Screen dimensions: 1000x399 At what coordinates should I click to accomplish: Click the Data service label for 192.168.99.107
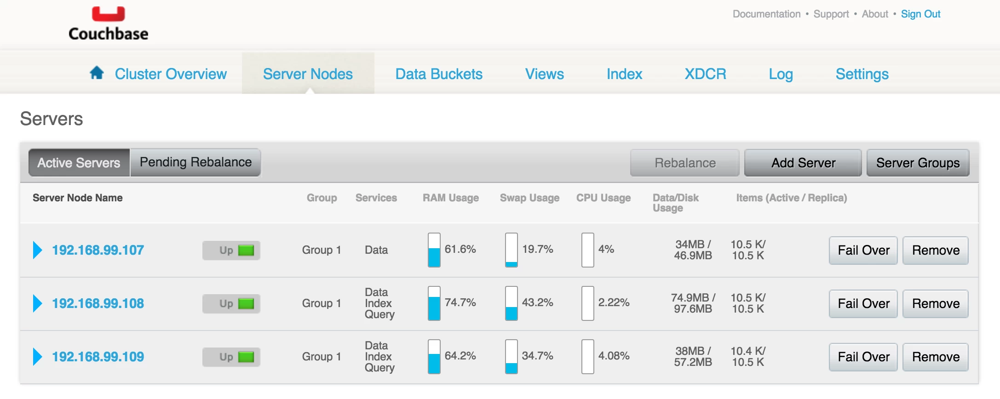[376, 250]
